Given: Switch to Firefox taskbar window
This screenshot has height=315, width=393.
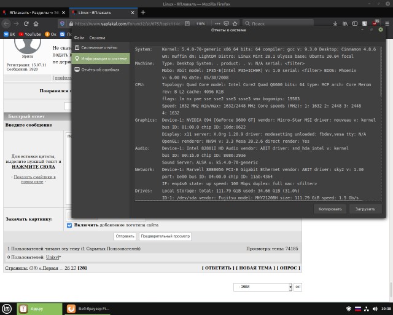Looking at the screenshot, I should click(x=87, y=309).
